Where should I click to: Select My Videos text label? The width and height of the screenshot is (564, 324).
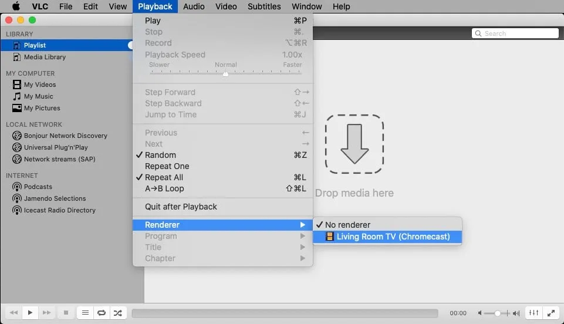point(40,85)
